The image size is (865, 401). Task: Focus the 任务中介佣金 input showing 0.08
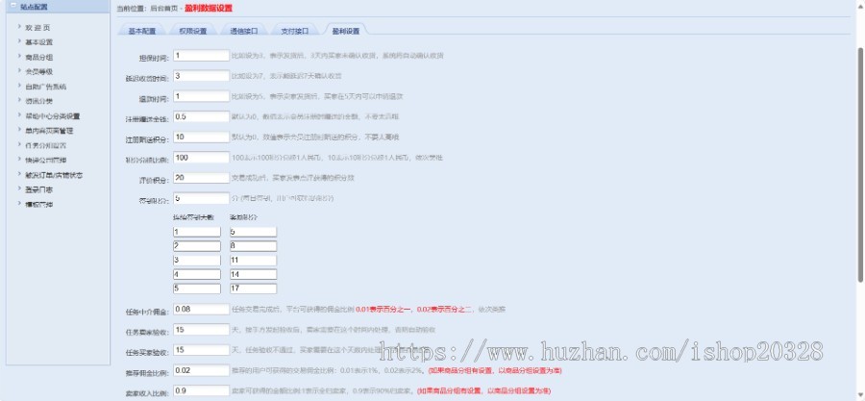click(202, 309)
